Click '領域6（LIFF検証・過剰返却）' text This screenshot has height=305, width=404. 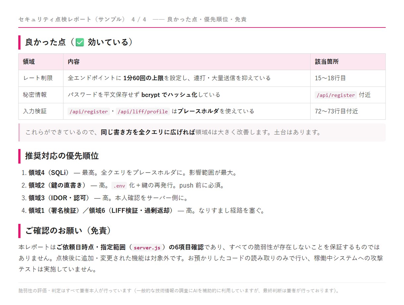click(131, 211)
